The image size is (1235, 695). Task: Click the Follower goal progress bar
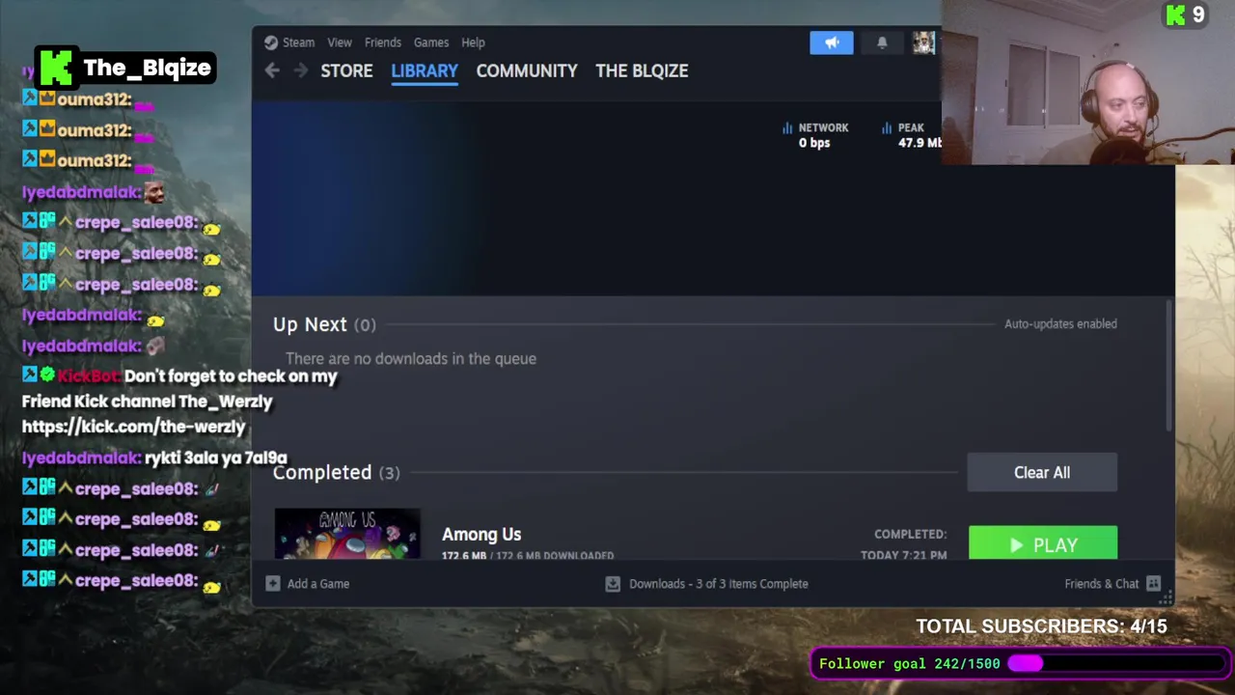pos(1116,663)
